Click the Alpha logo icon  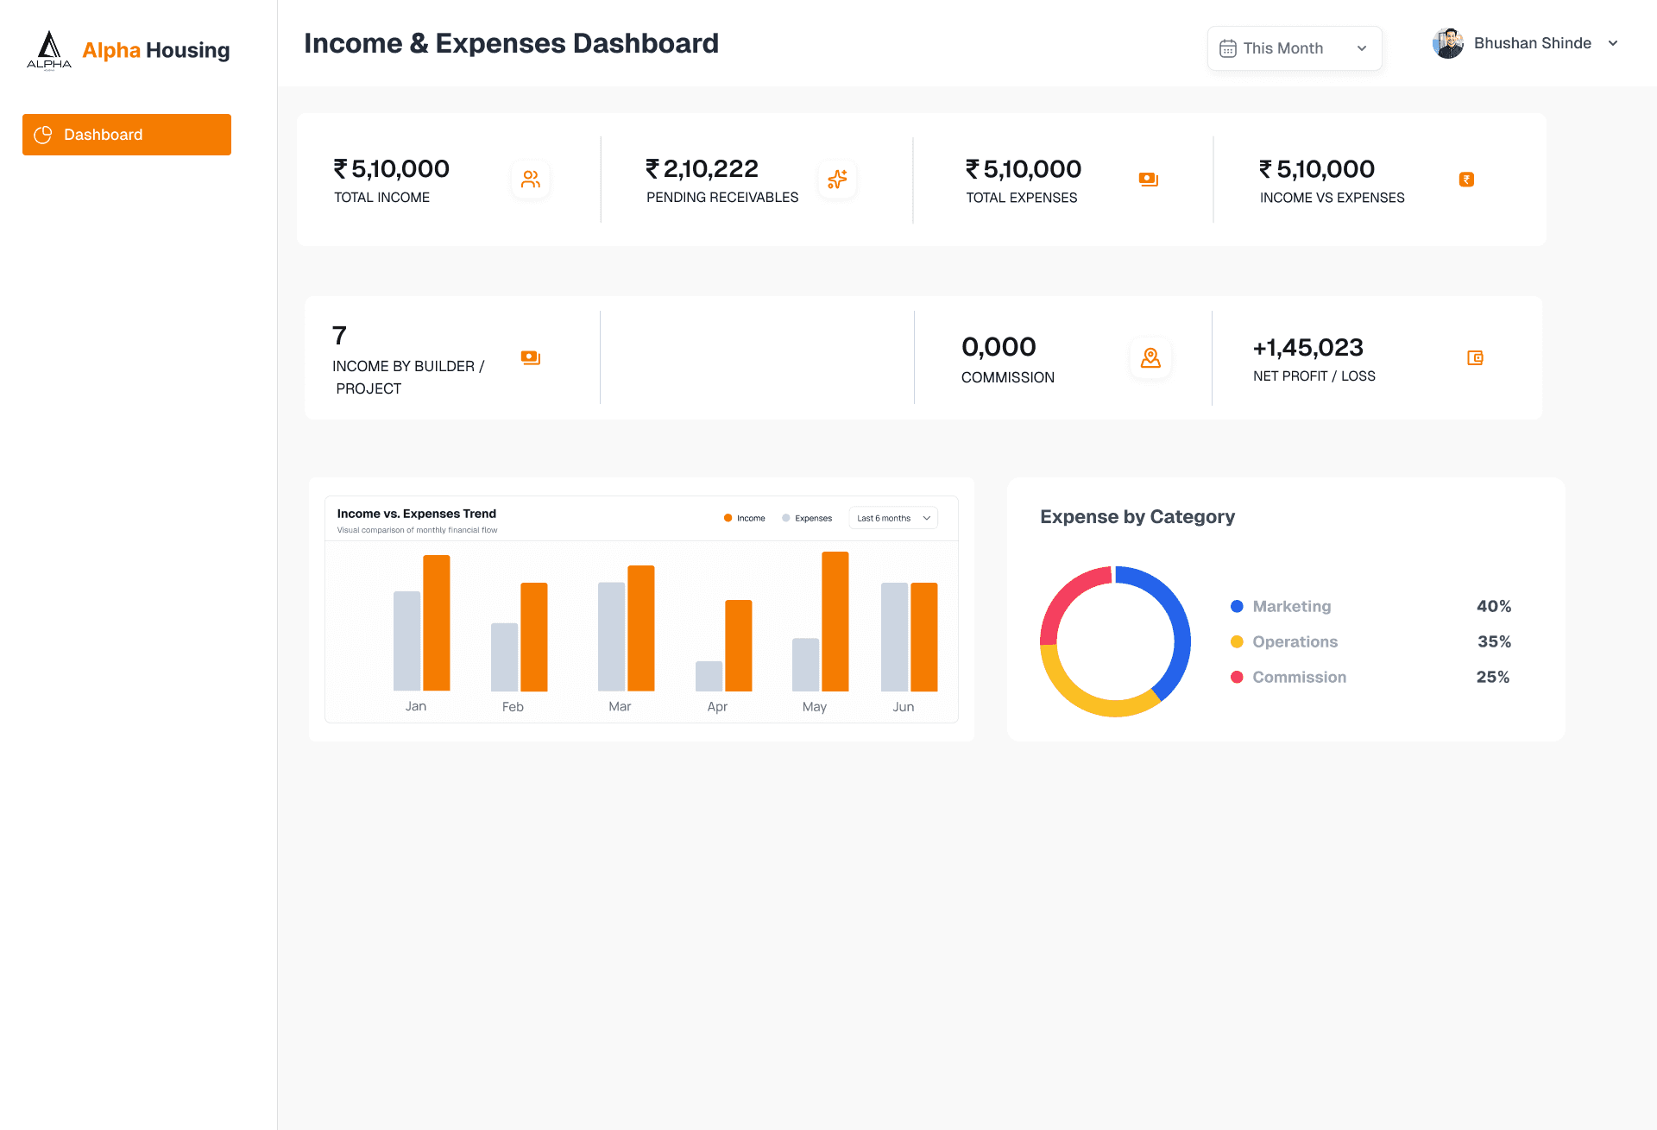tap(49, 50)
